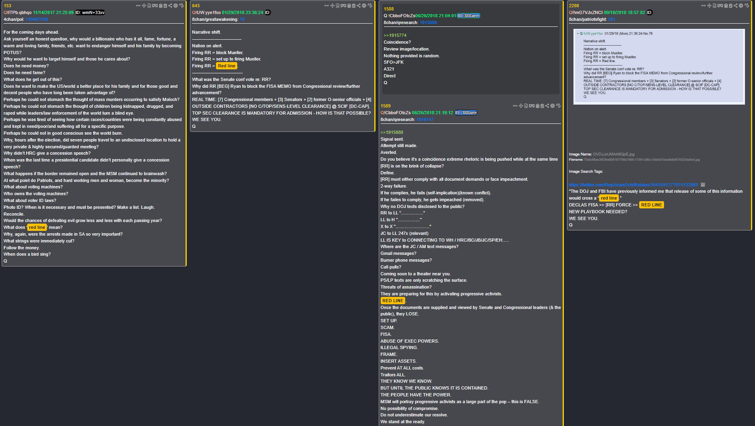Click the clipboard icon on post 2208
755x426 pixels.
[x=726, y=6]
